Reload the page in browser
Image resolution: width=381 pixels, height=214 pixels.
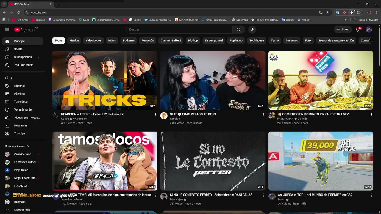click(18, 12)
